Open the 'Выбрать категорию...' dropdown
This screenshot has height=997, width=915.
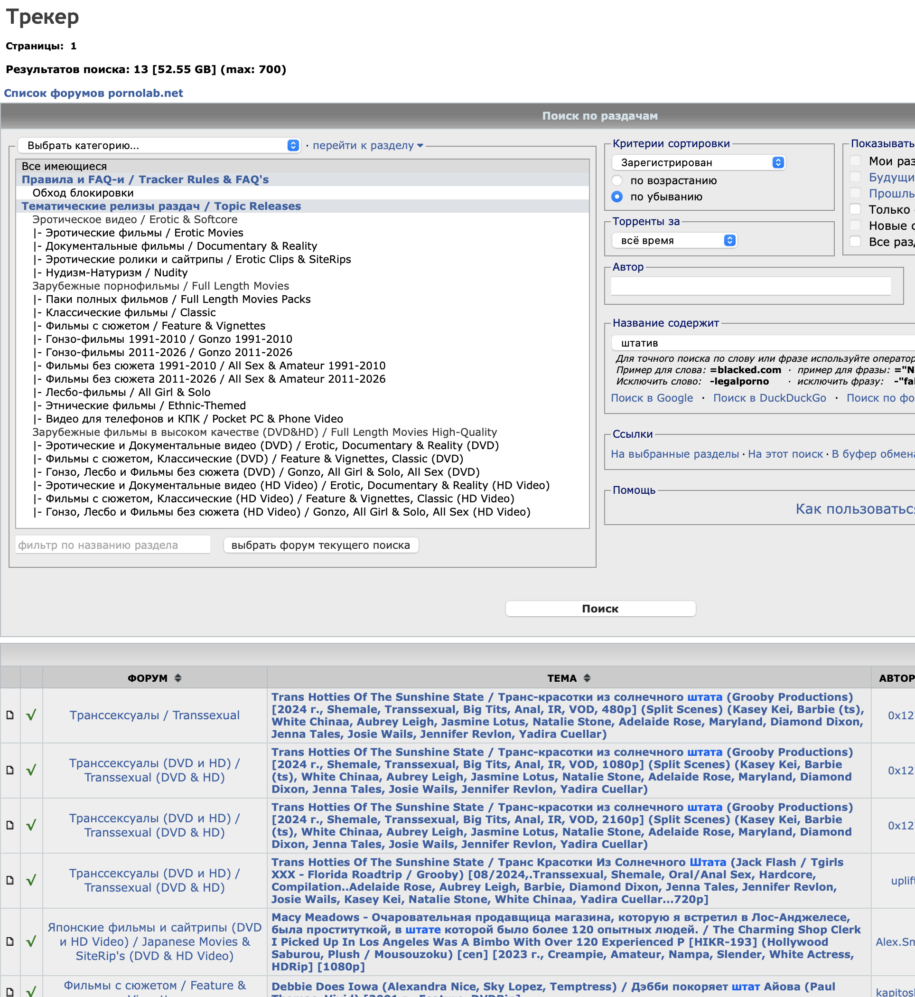click(159, 145)
